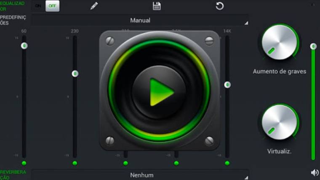Click green indicator under the fourth band
Image resolution: width=320 pixels, height=180 pixels.
(176, 163)
